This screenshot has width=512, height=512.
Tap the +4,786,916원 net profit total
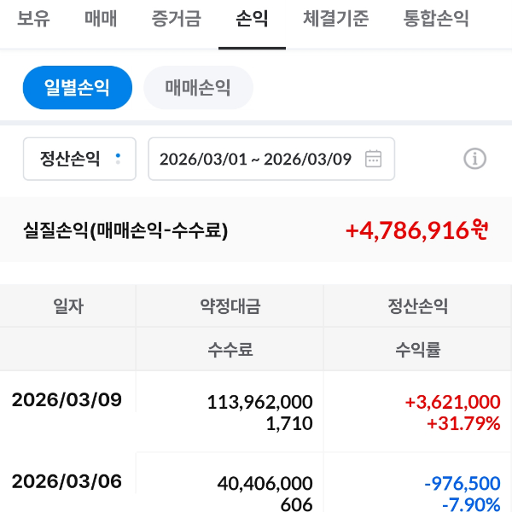pyautogui.click(x=416, y=230)
